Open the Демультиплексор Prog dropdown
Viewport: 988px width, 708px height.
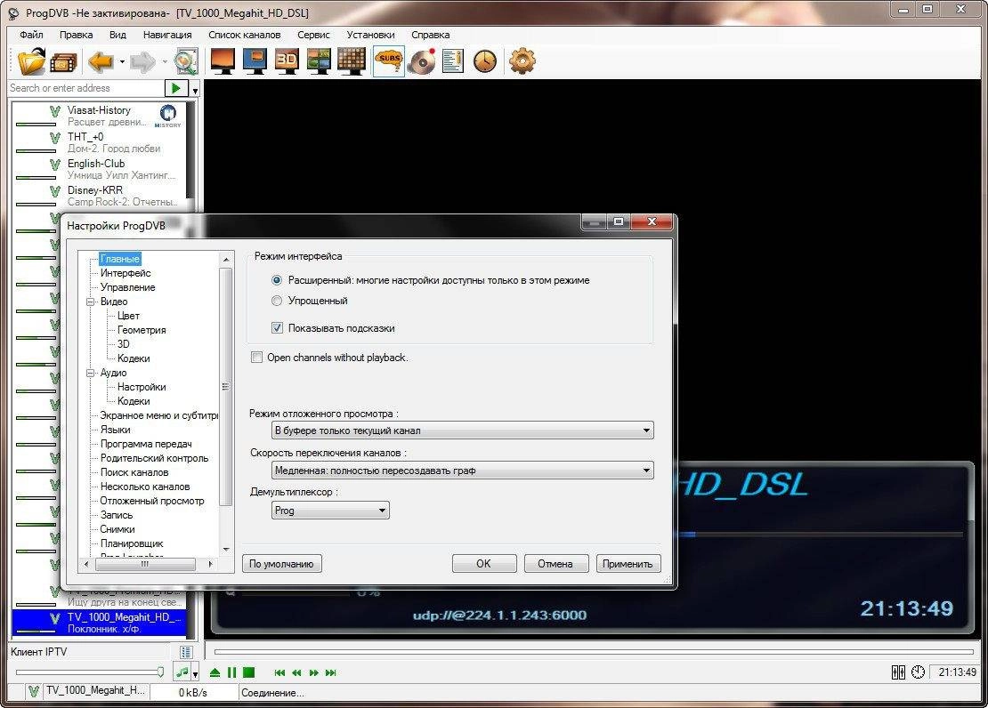point(331,511)
